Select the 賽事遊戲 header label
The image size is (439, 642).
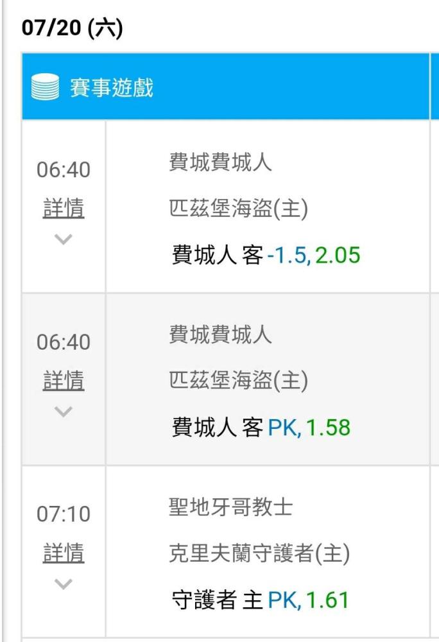112,87
